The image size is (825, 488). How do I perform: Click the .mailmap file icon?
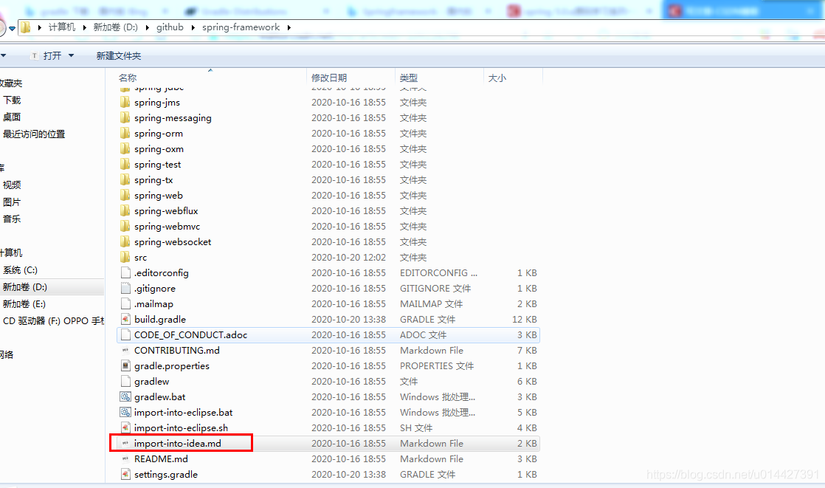click(125, 303)
